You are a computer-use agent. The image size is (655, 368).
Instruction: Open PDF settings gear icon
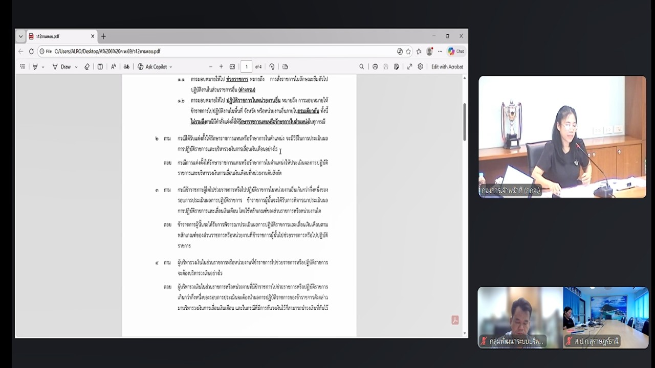click(420, 66)
